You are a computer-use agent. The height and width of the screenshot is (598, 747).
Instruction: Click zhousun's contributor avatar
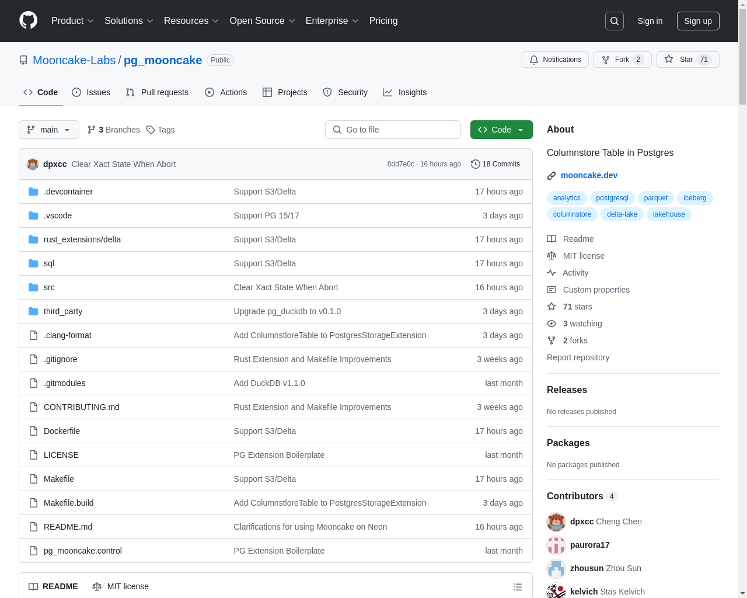click(556, 568)
